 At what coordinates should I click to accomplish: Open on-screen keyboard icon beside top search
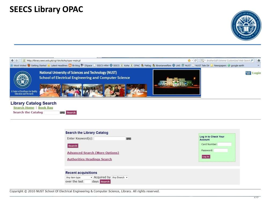(x=62, y=113)
